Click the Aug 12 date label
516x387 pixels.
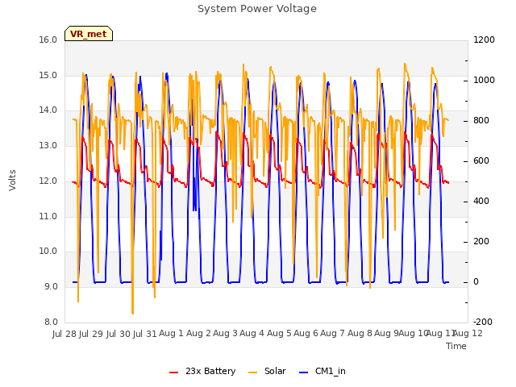(468, 334)
